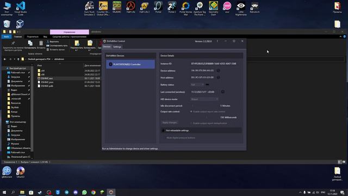Open Little Nightmares desktop shortcut

[x=241, y=9]
